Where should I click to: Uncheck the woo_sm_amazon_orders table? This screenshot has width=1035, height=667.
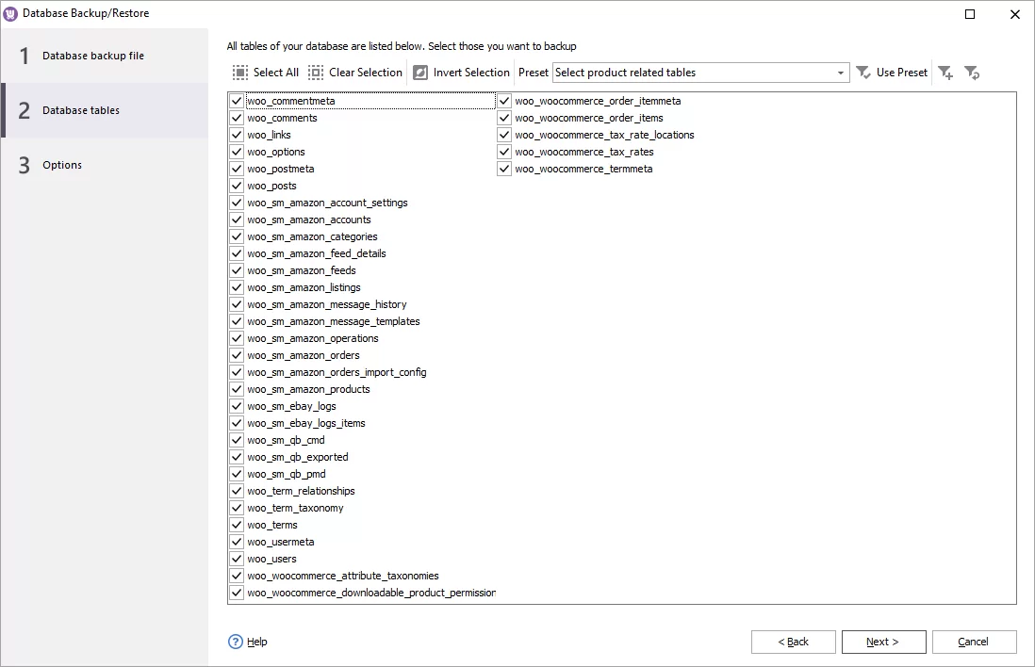pos(236,355)
